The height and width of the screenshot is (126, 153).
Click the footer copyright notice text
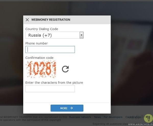(33, 118)
